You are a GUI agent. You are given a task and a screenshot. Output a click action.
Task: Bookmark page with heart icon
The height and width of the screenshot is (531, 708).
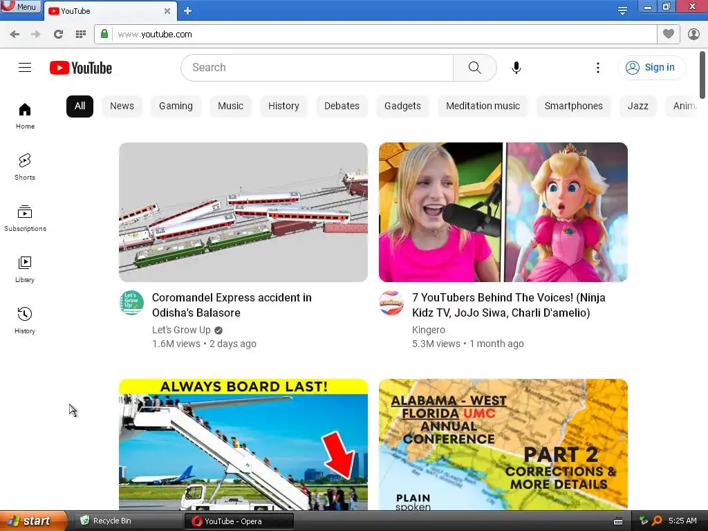click(x=669, y=34)
